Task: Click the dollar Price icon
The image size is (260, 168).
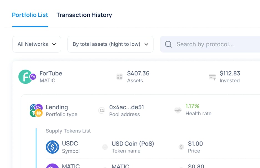Action: (x=181, y=147)
